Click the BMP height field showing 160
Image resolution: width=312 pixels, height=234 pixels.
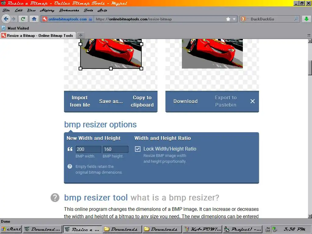click(x=115, y=149)
